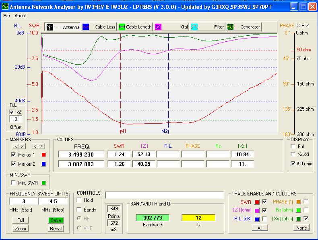Viewport: 318px width, 240px height.
Task: Open the File menu
Action: click(6, 16)
